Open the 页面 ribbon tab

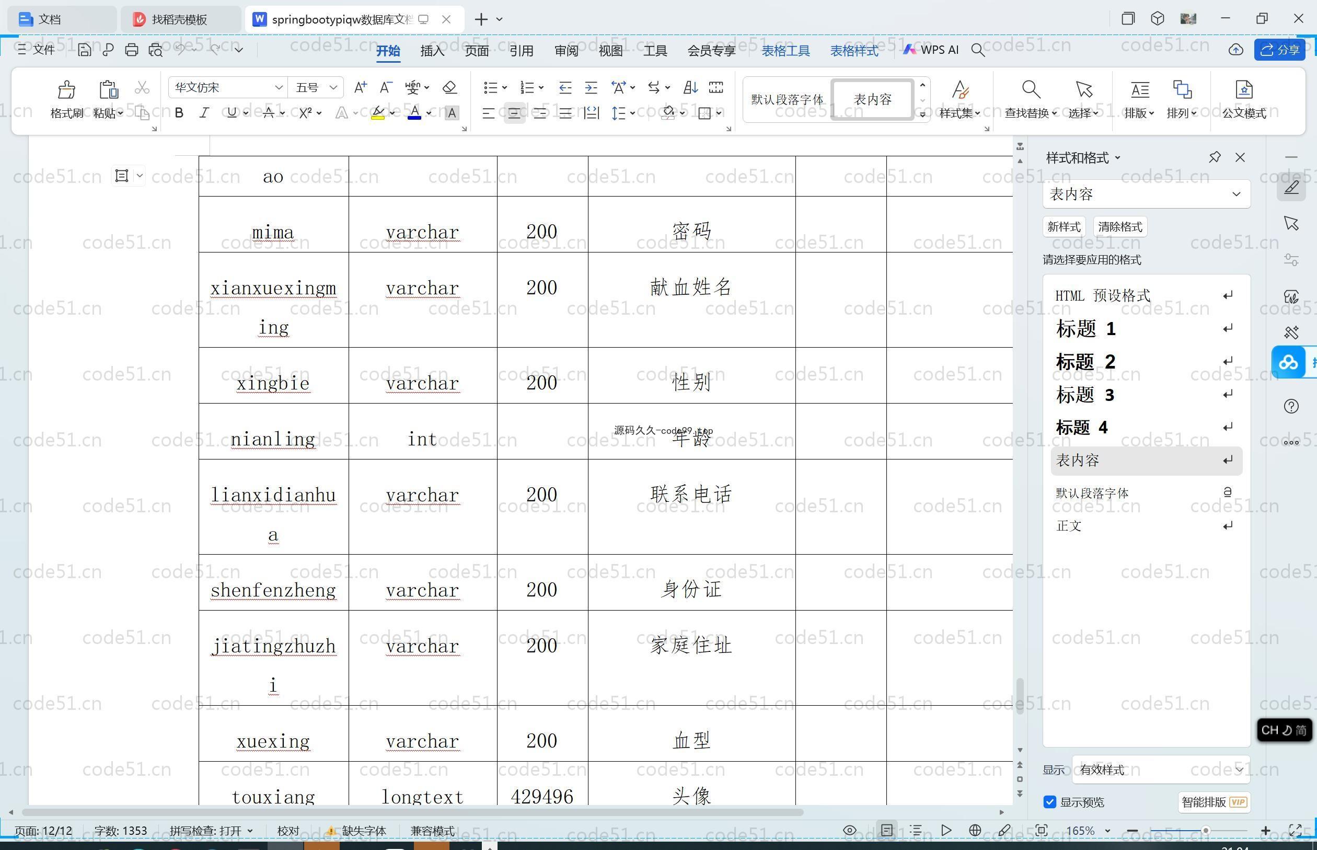(477, 50)
